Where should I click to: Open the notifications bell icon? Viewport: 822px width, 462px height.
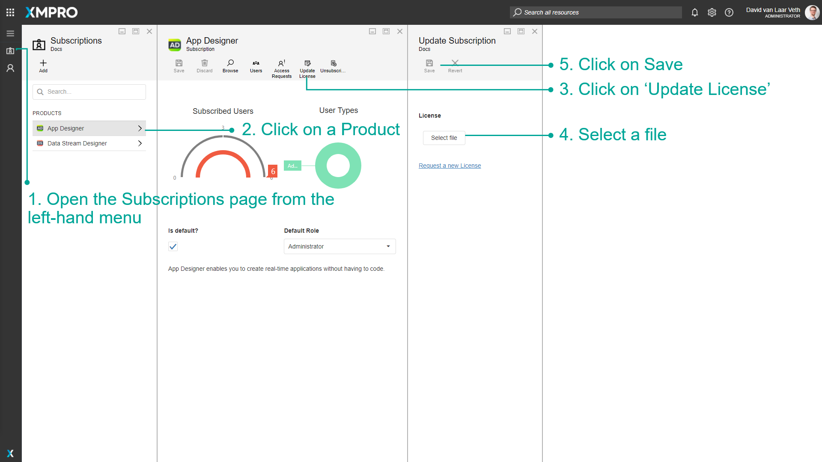(695, 12)
